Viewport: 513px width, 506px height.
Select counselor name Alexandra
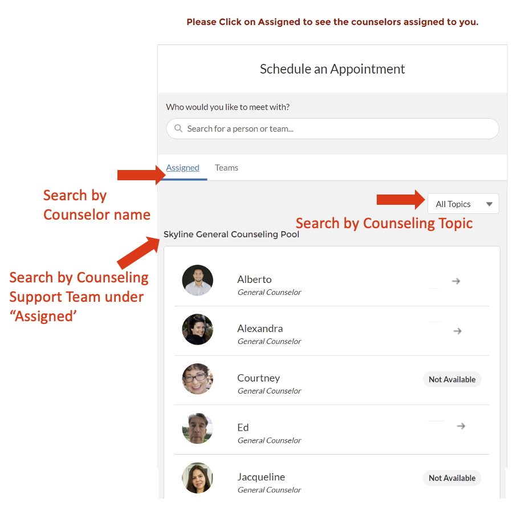260,329
